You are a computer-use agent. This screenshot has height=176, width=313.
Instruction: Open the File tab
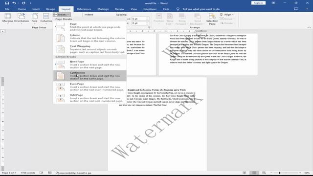(x=7, y=9)
